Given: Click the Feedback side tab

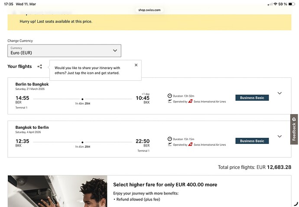Looking at the screenshot, I should (x=294, y=129).
